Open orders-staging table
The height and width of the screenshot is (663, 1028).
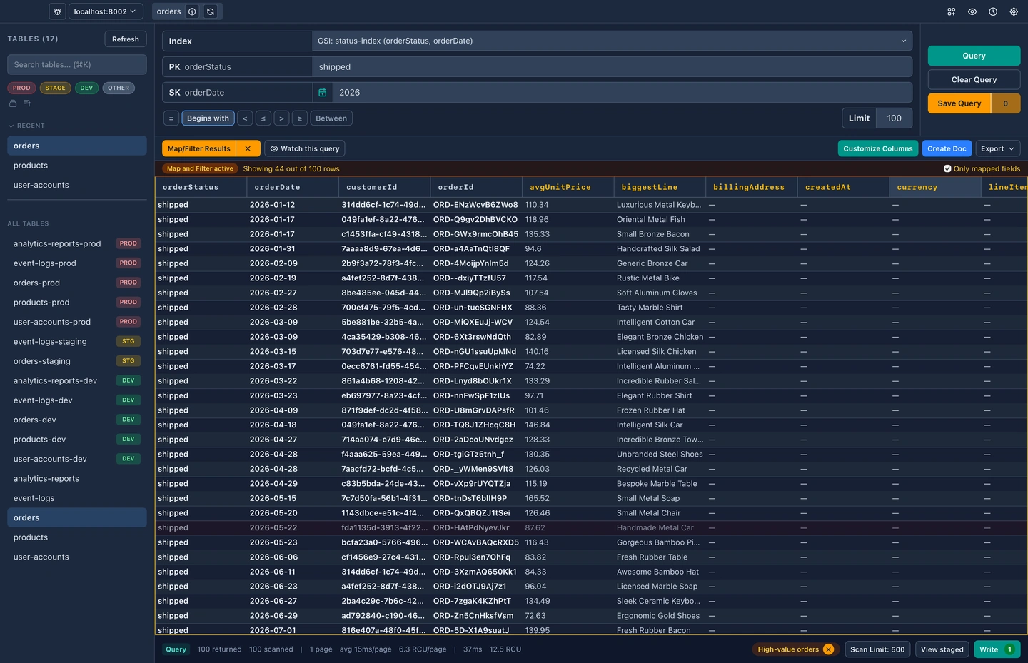pos(77,361)
